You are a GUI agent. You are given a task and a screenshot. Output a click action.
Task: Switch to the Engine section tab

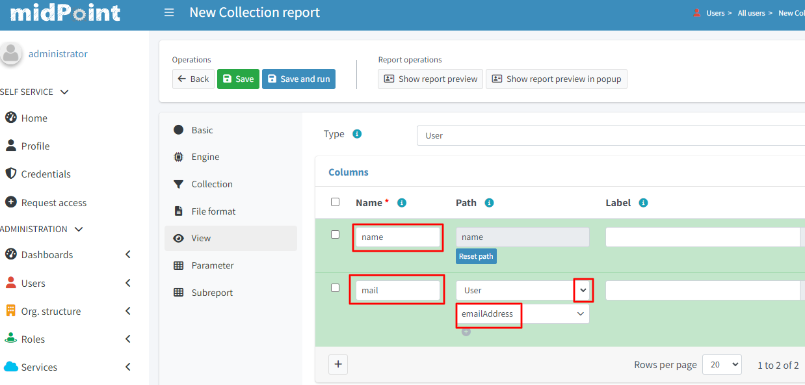click(205, 157)
